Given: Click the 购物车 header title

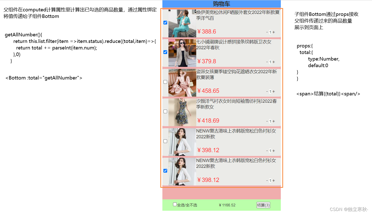Looking at the screenshot, I should point(221,4).
